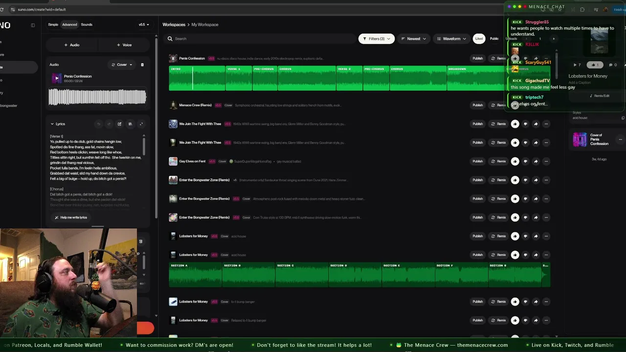Go to Workspaces breadcrumb
Viewport: 626px width, 352px height.
(174, 24)
